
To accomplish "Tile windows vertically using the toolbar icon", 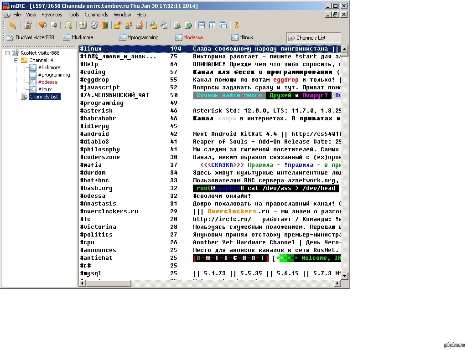I will tap(213, 25).
